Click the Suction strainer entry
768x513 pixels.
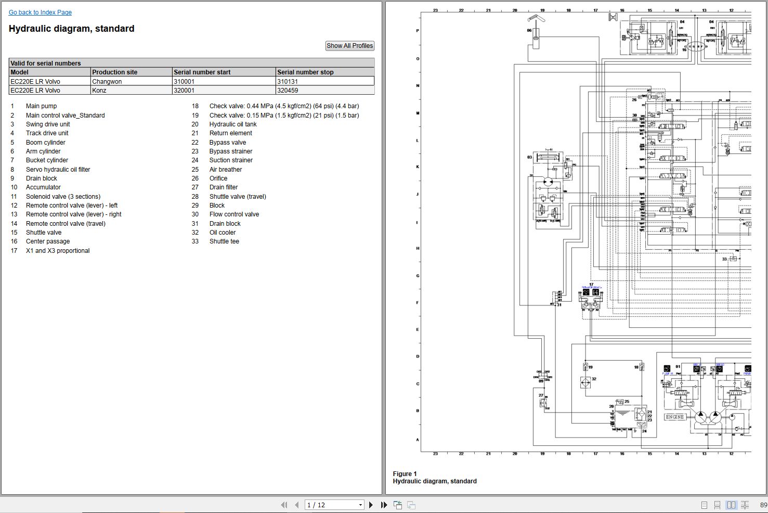point(231,160)
